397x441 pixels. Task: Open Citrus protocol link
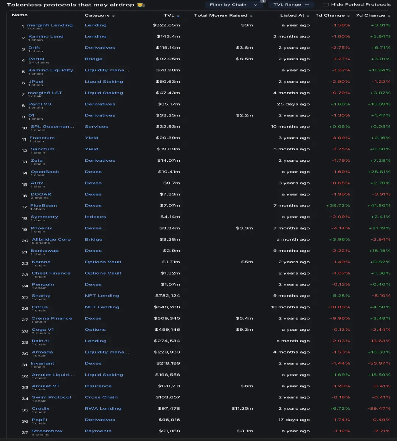(40, 307)
